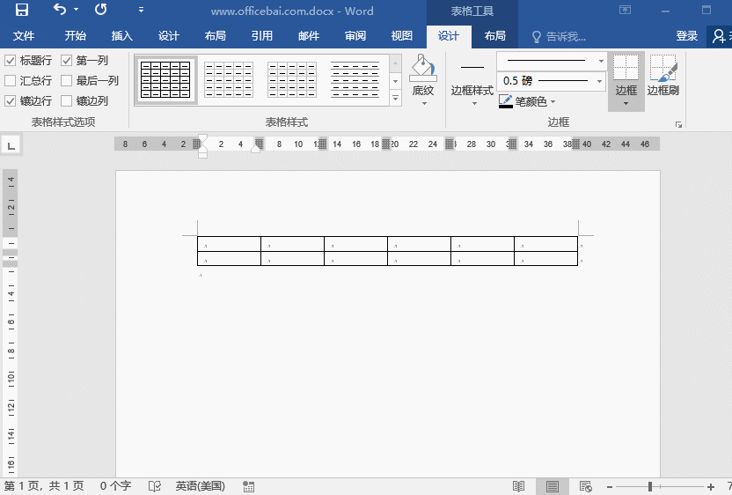The width and height of the screenshot is (732, 495).
Task: Switch to the 开始 tab
Action: tap(75, 36)
